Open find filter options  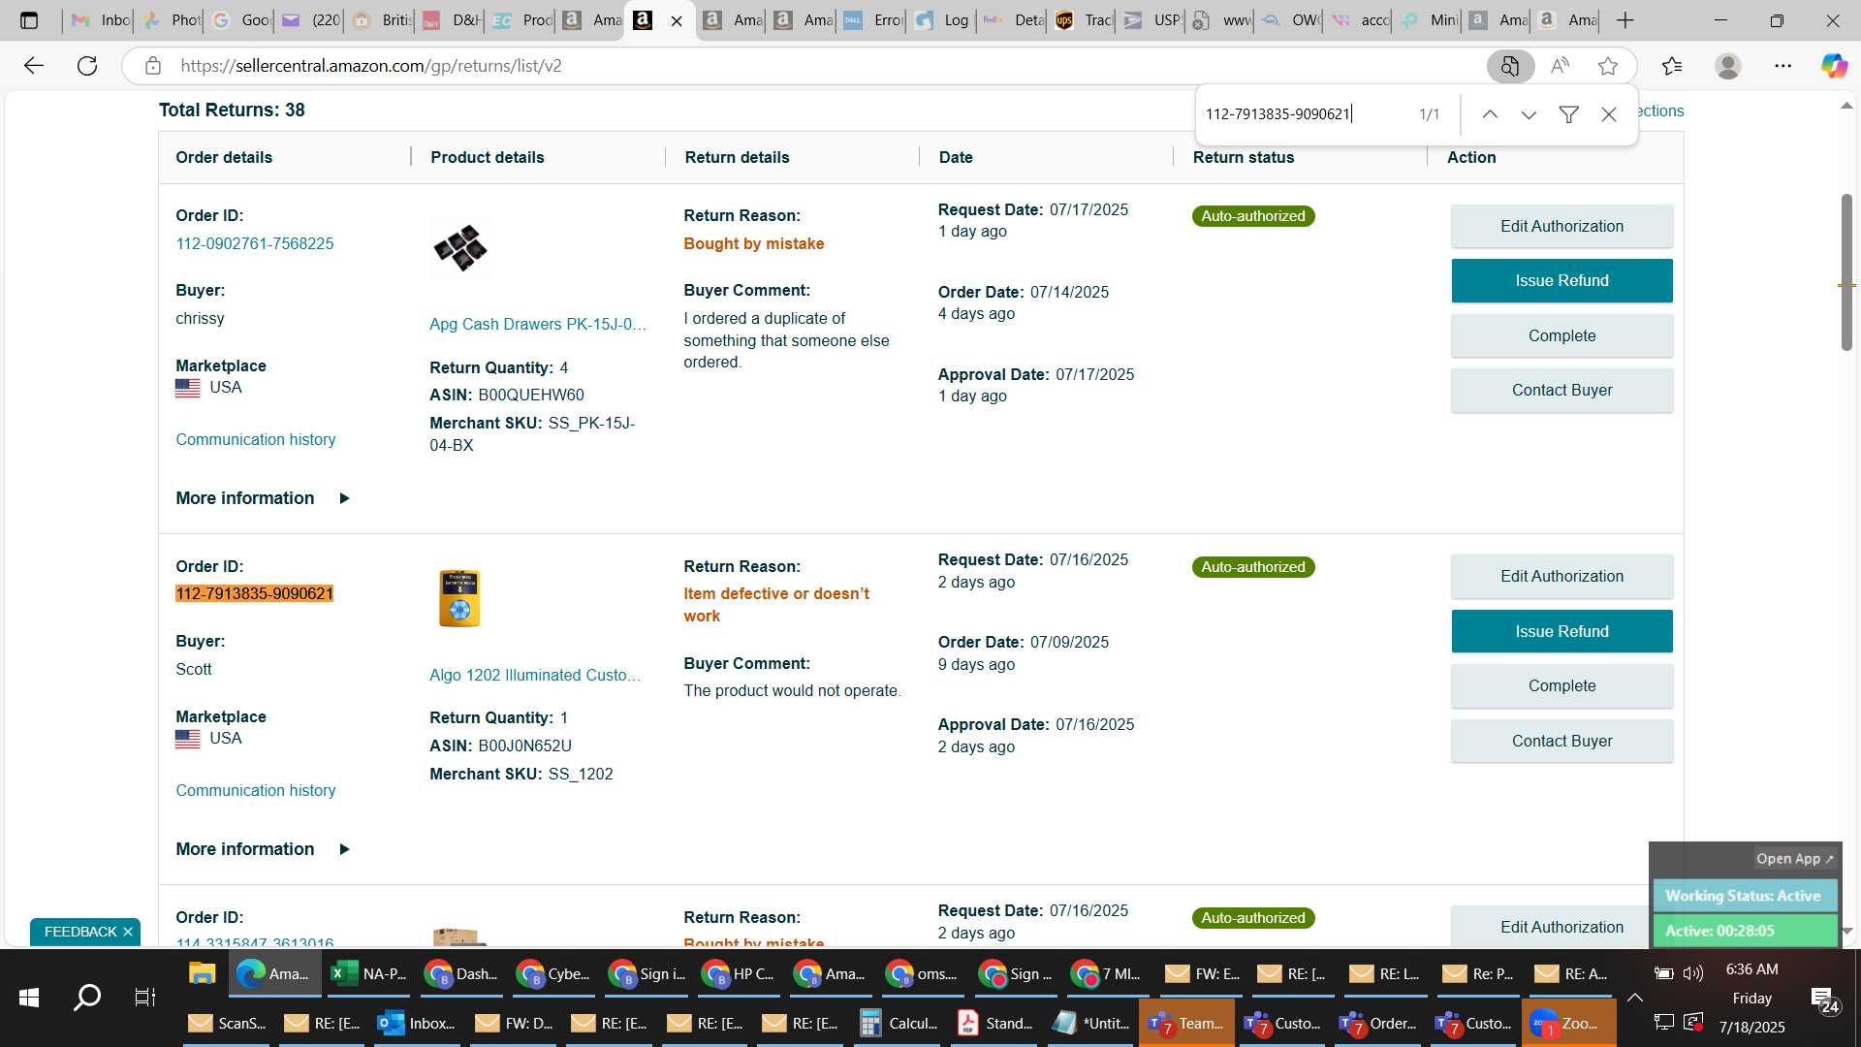1568,114
